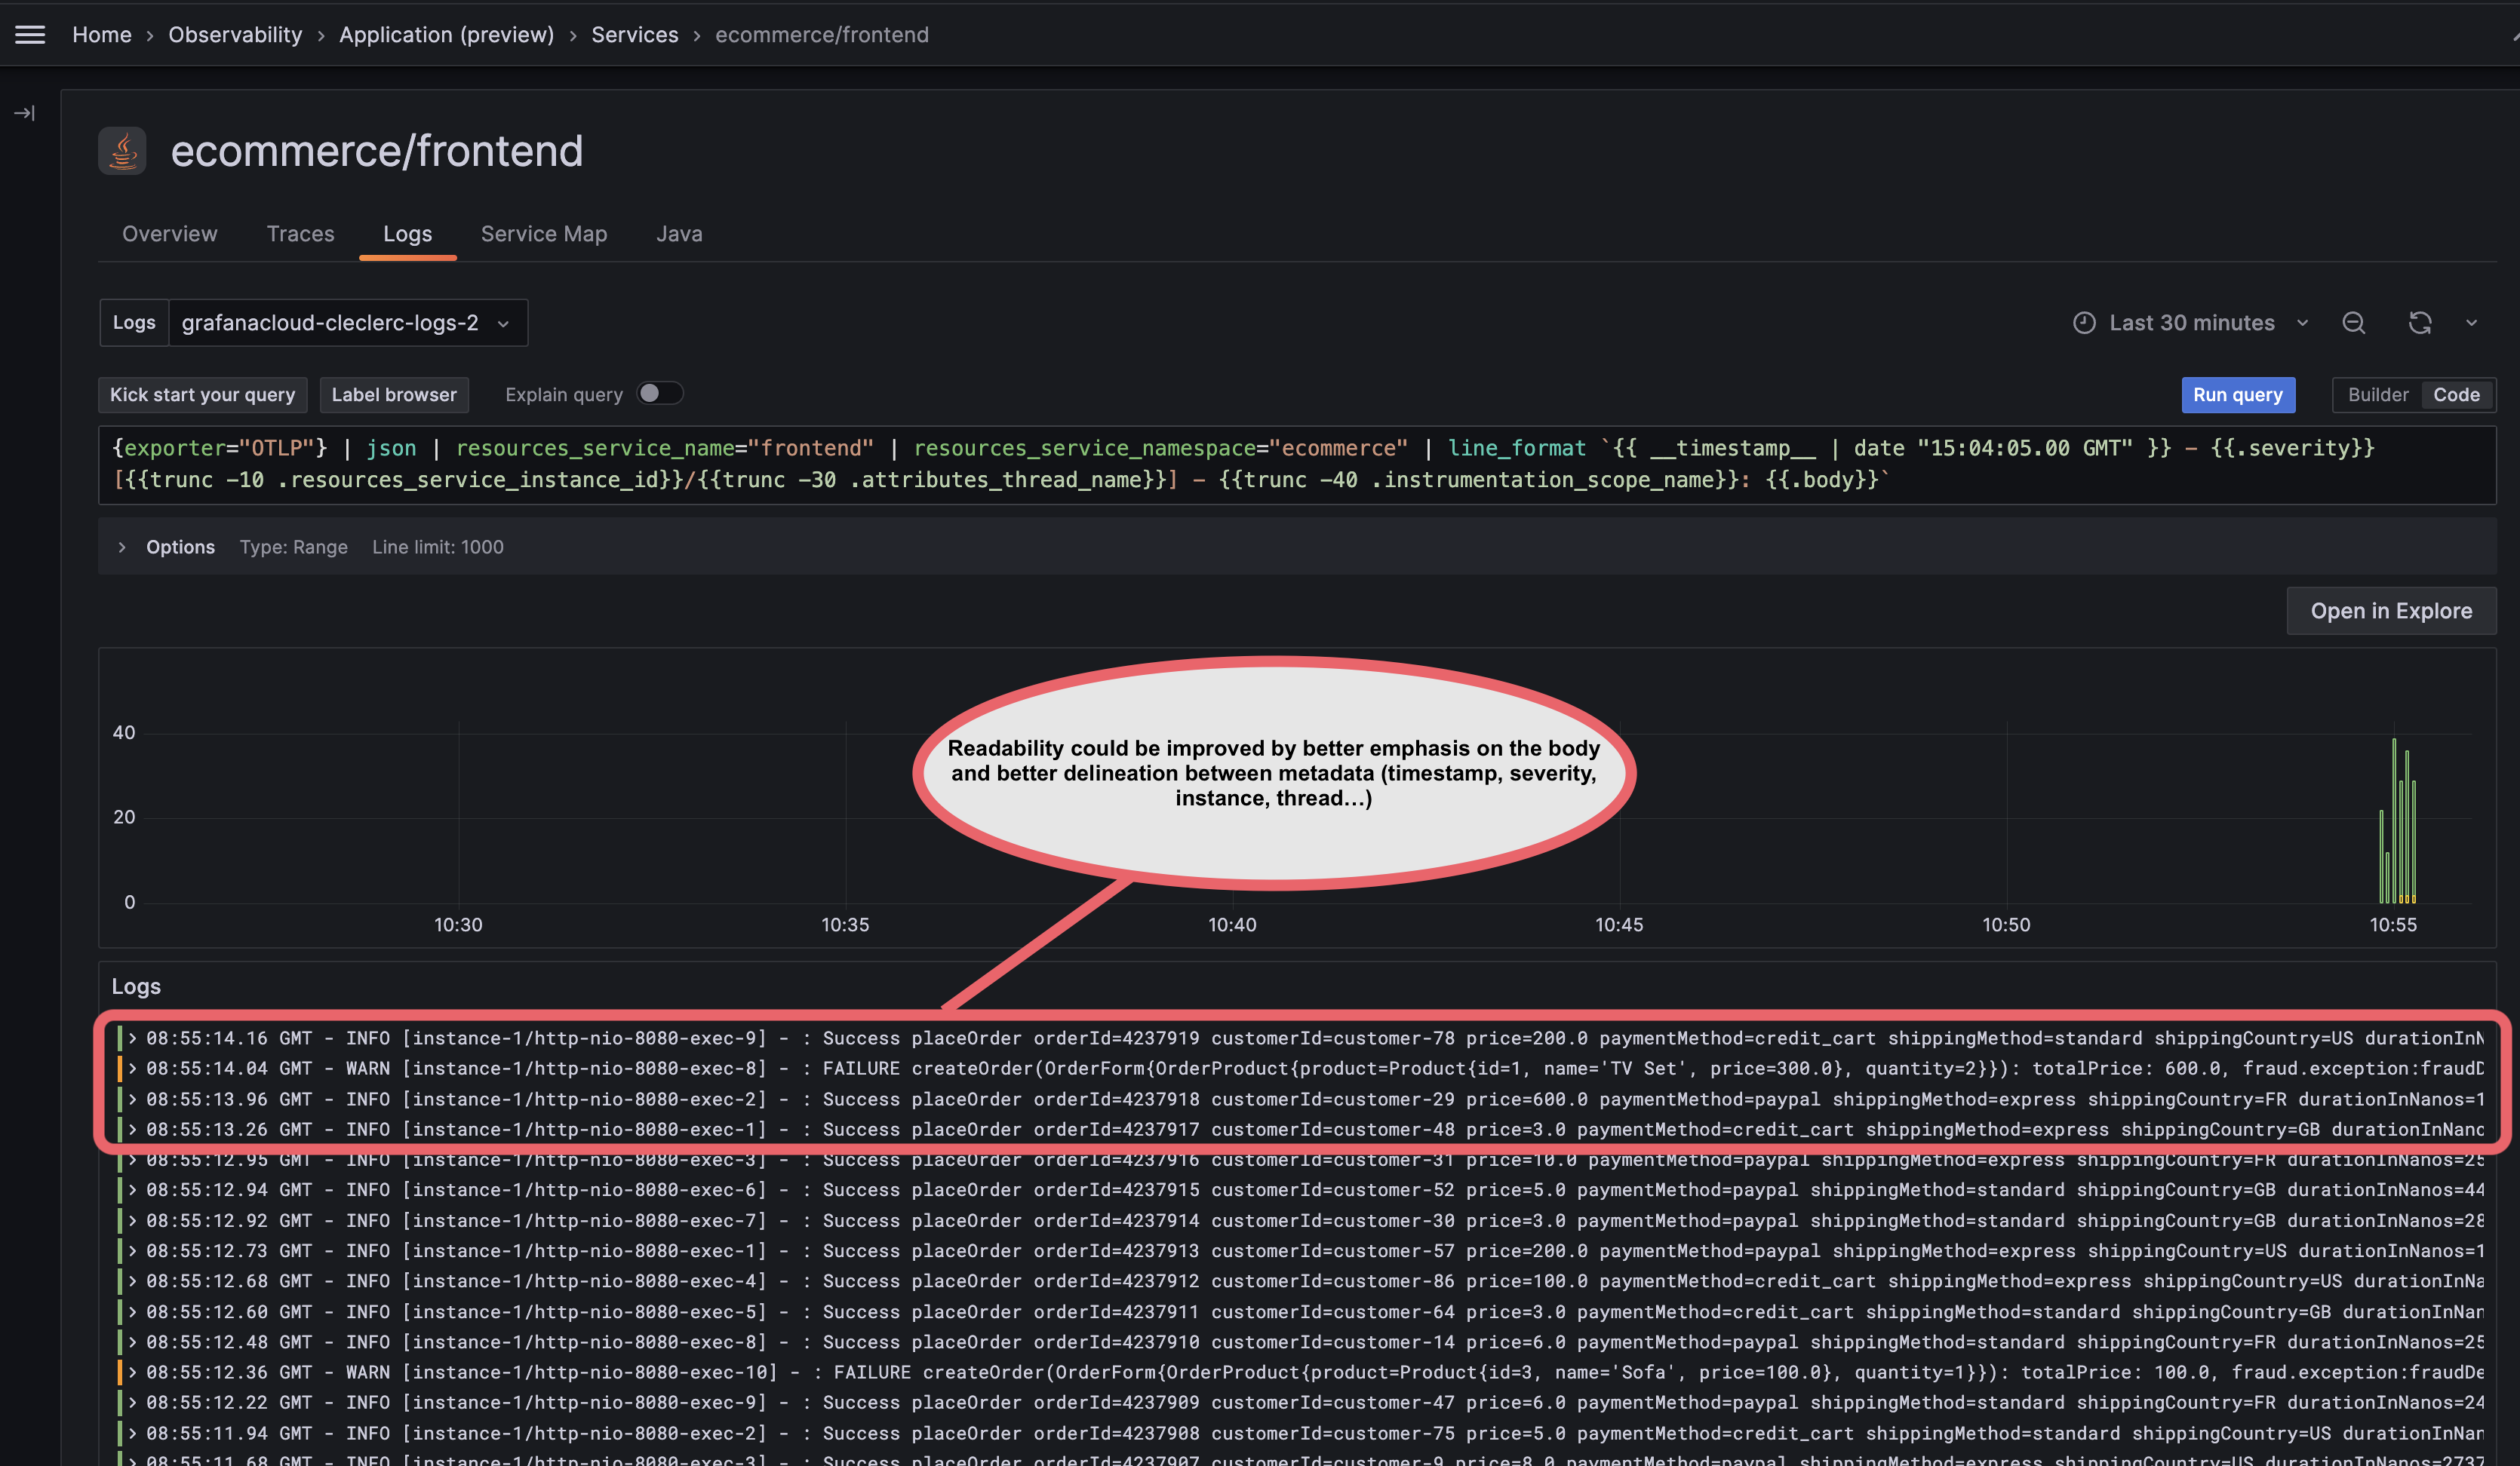Expand log line 08:55:12.73 exec-1

pos(132,1251)
